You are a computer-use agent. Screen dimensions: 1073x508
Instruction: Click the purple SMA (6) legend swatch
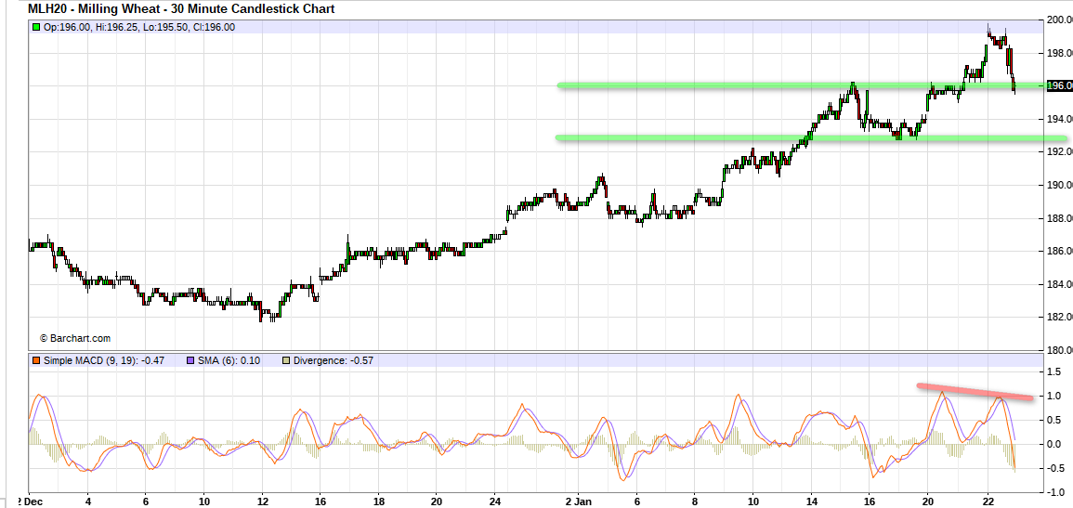(x=189, y=360)
